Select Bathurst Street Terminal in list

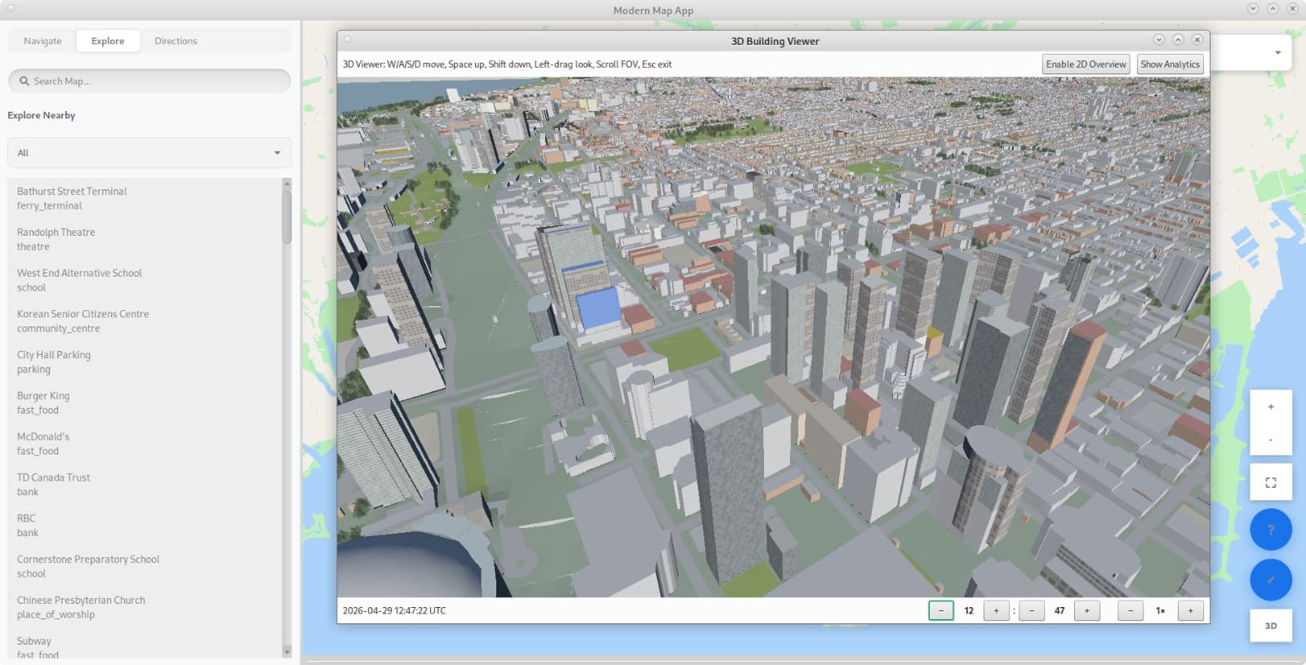[x=145, y=198]
